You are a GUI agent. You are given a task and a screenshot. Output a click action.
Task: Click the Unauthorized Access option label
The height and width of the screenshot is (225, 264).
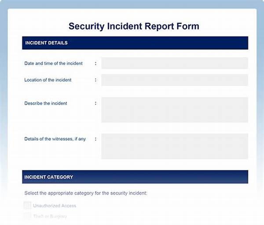(55, 206)
